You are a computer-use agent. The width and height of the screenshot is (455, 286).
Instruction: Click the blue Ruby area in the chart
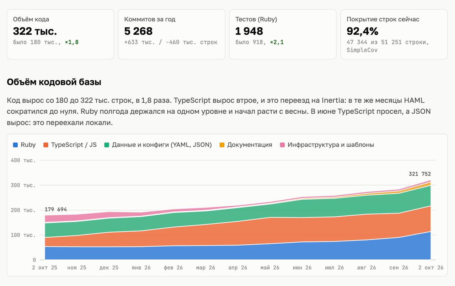[x=237, y=253]
